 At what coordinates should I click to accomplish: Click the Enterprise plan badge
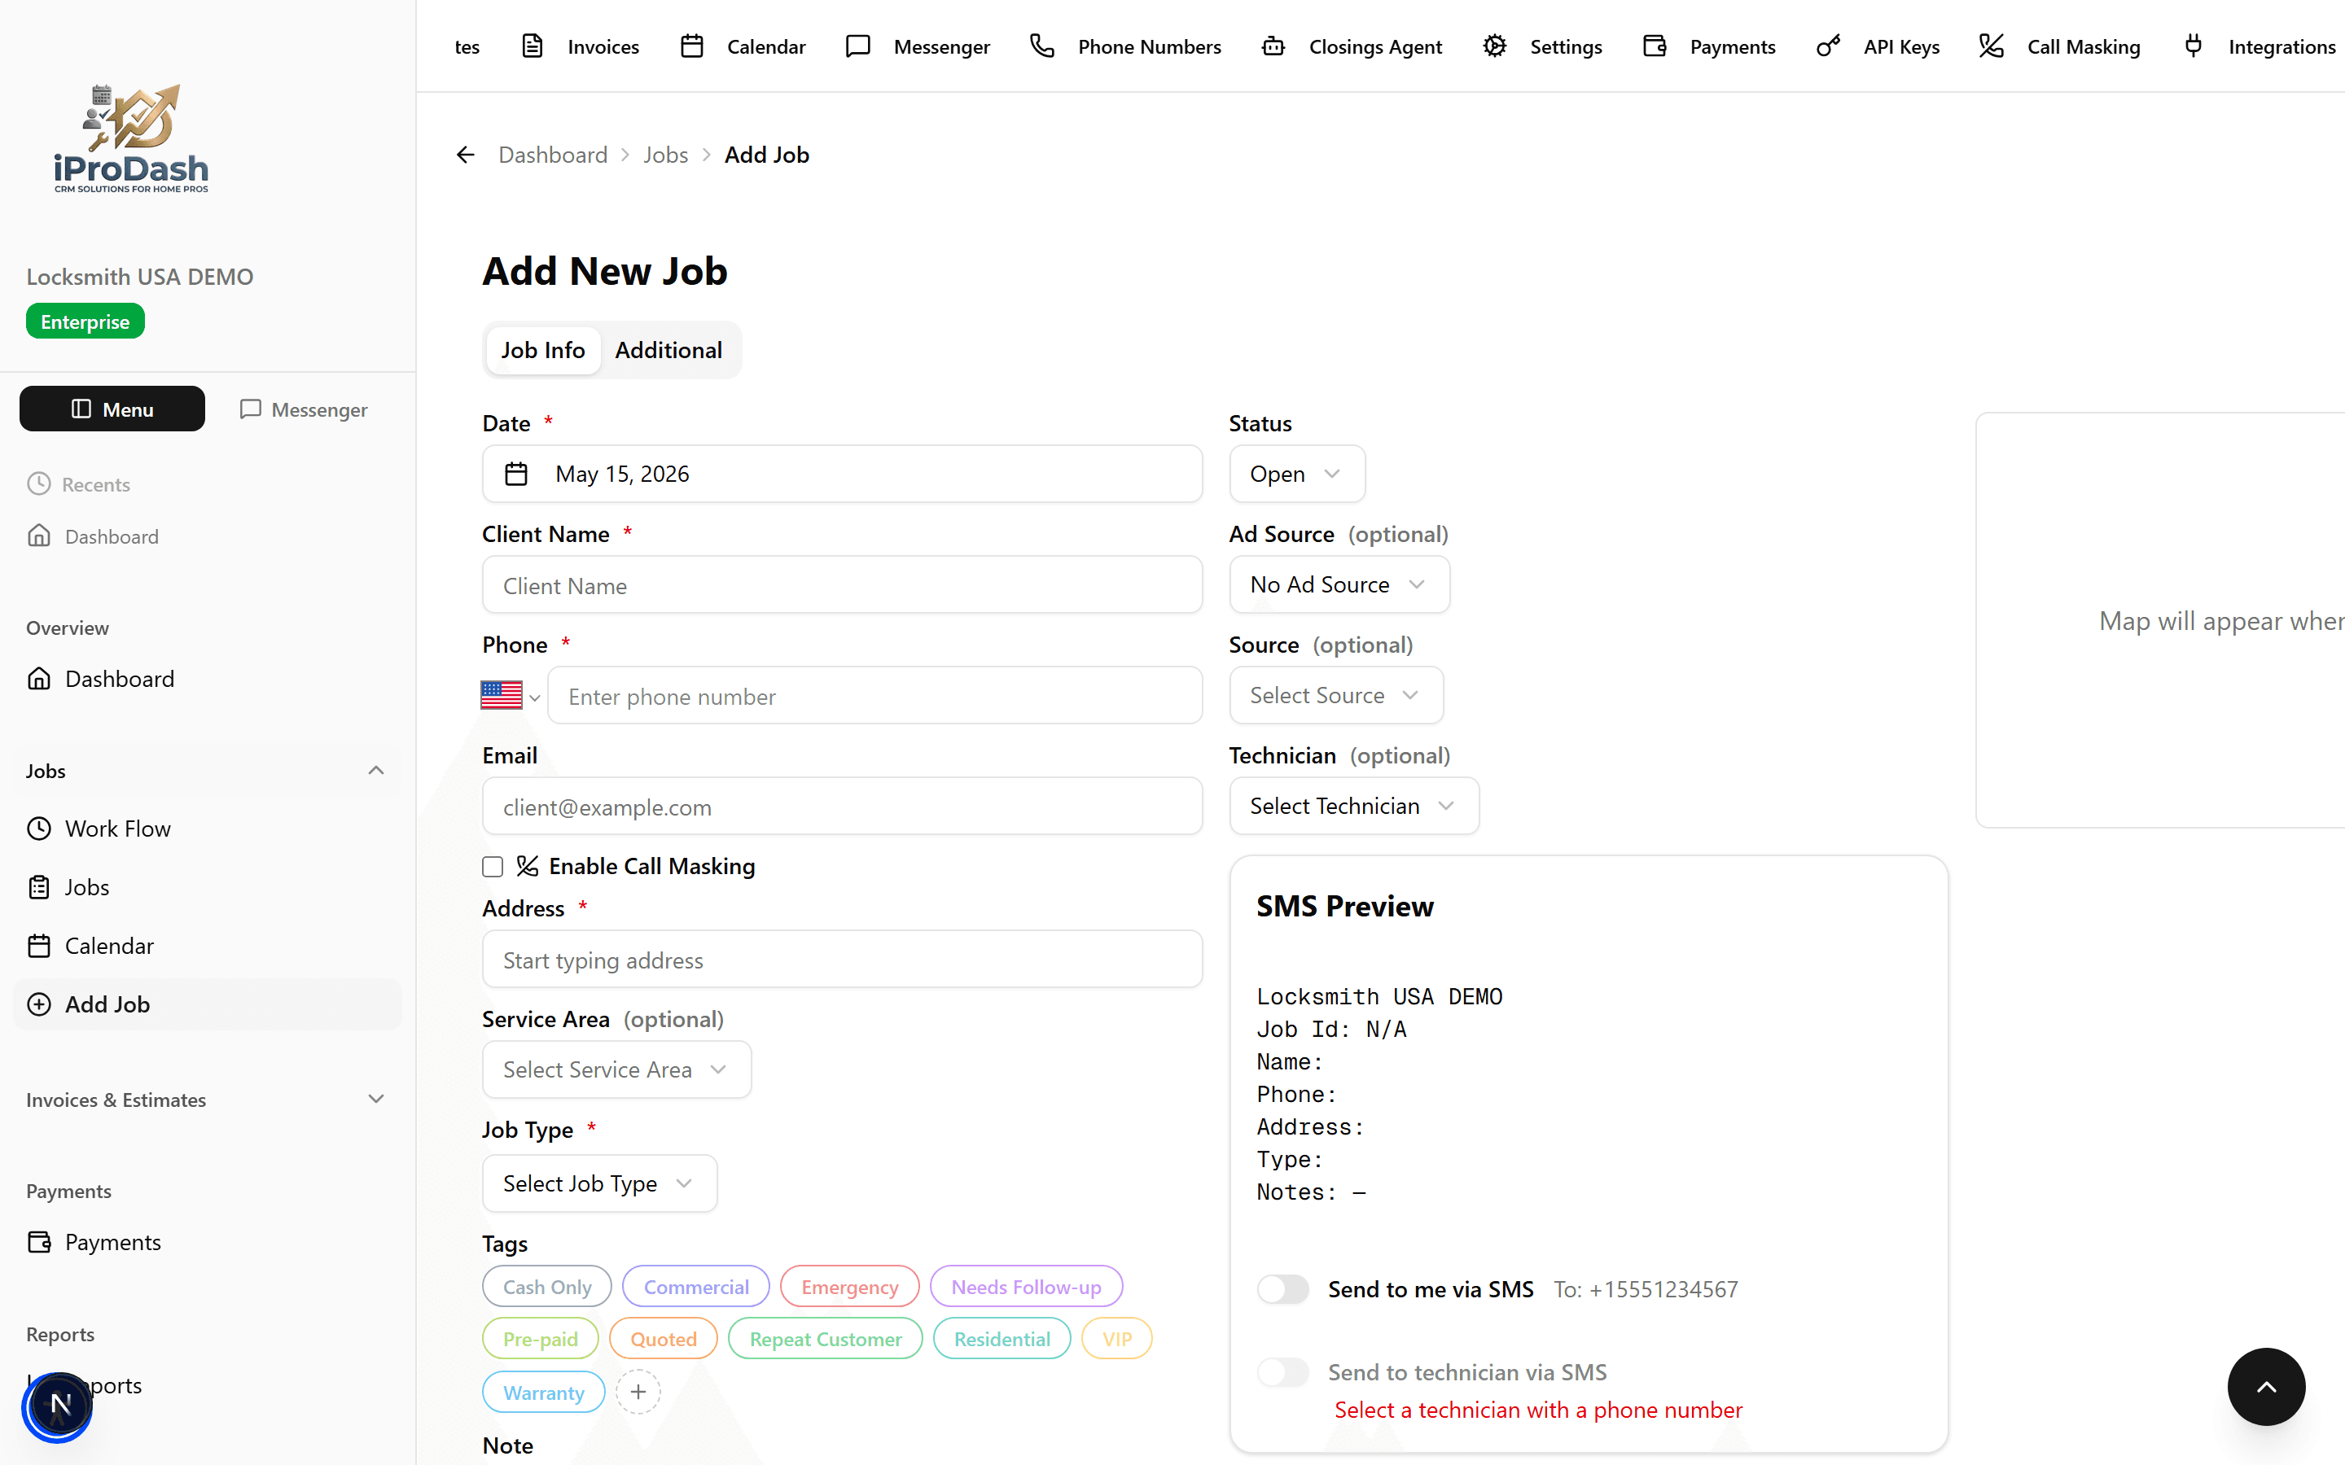(x=85, y=321)
